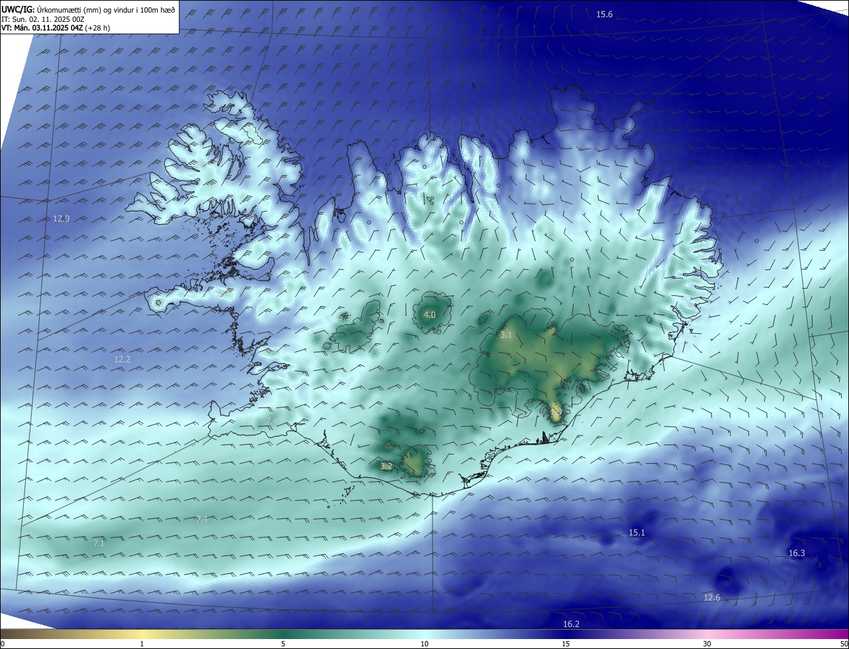Click the 7.1 value label over the ocean
Image resolution: width=849 pixels, height=649 pixels.
(99, 543)
